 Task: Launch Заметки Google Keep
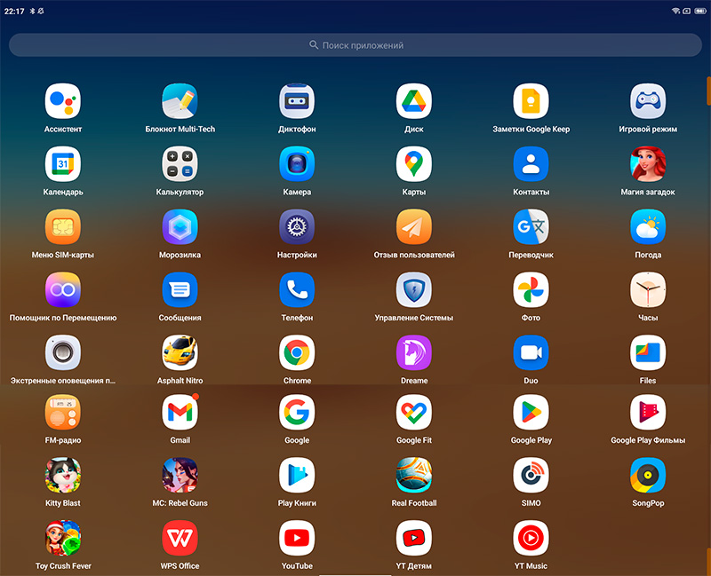[x=531, y=102]
